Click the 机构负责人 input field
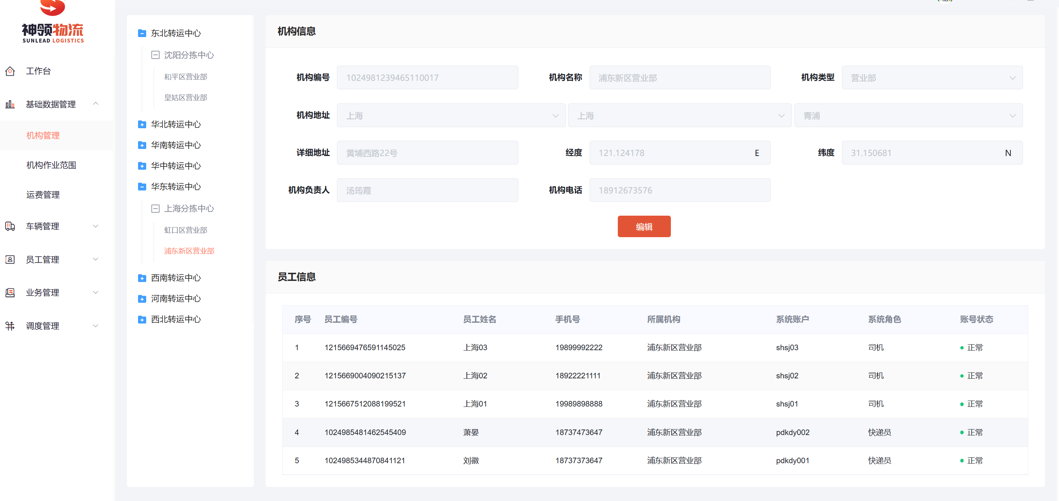Screen dimensions: 1059x501 pyautogui.click(x=427, y=190)
